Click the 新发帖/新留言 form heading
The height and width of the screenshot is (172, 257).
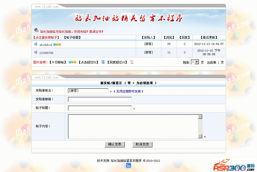click(x=111, y=83)
